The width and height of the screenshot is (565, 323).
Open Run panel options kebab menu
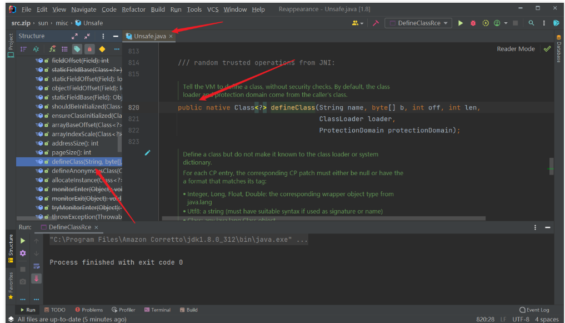pyautogui.click(x=535, y=227)
